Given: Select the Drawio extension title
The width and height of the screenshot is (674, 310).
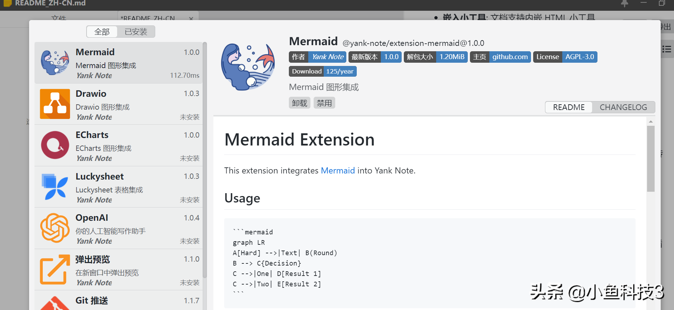Looking at the screenshot, I should 91,94.
